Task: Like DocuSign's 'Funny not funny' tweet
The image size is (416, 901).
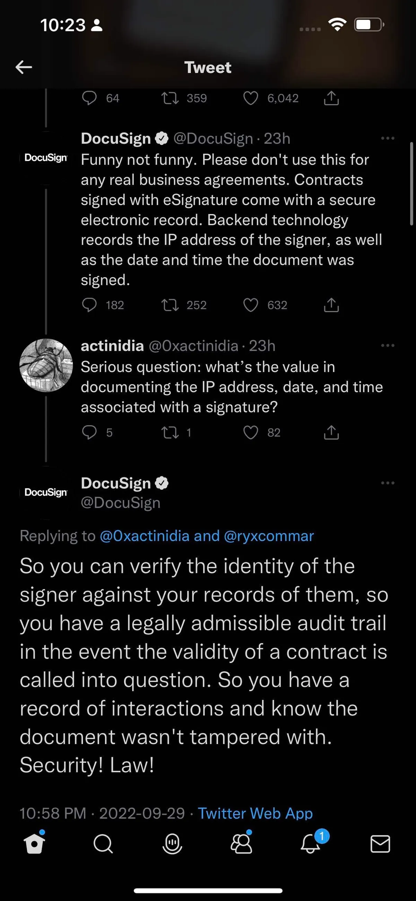Action: [x=250, y=305]
